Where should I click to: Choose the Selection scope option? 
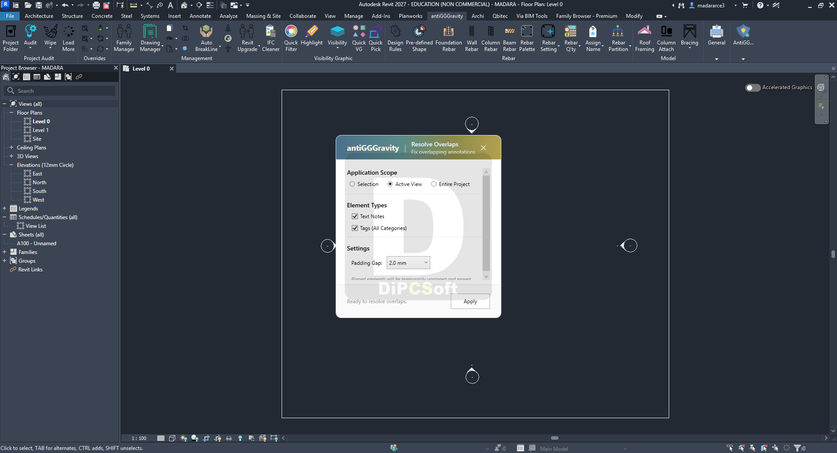pos(352,184)
